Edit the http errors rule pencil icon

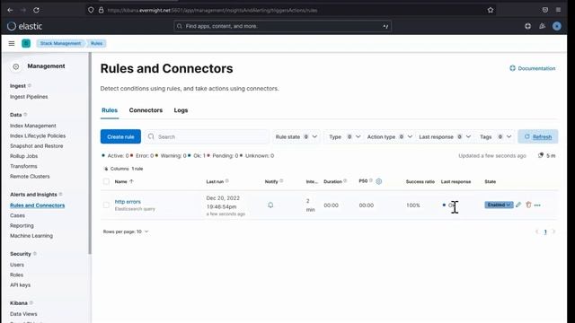point(518,205)
